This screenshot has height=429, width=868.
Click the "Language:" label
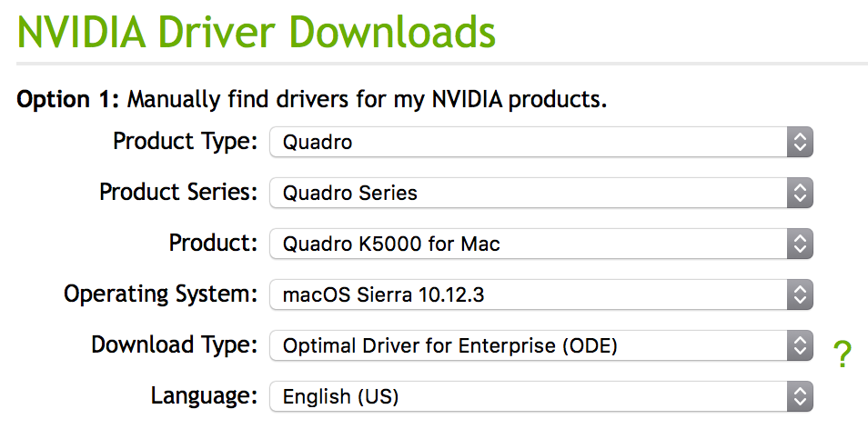pyautogui.click(x=205, y=396)
